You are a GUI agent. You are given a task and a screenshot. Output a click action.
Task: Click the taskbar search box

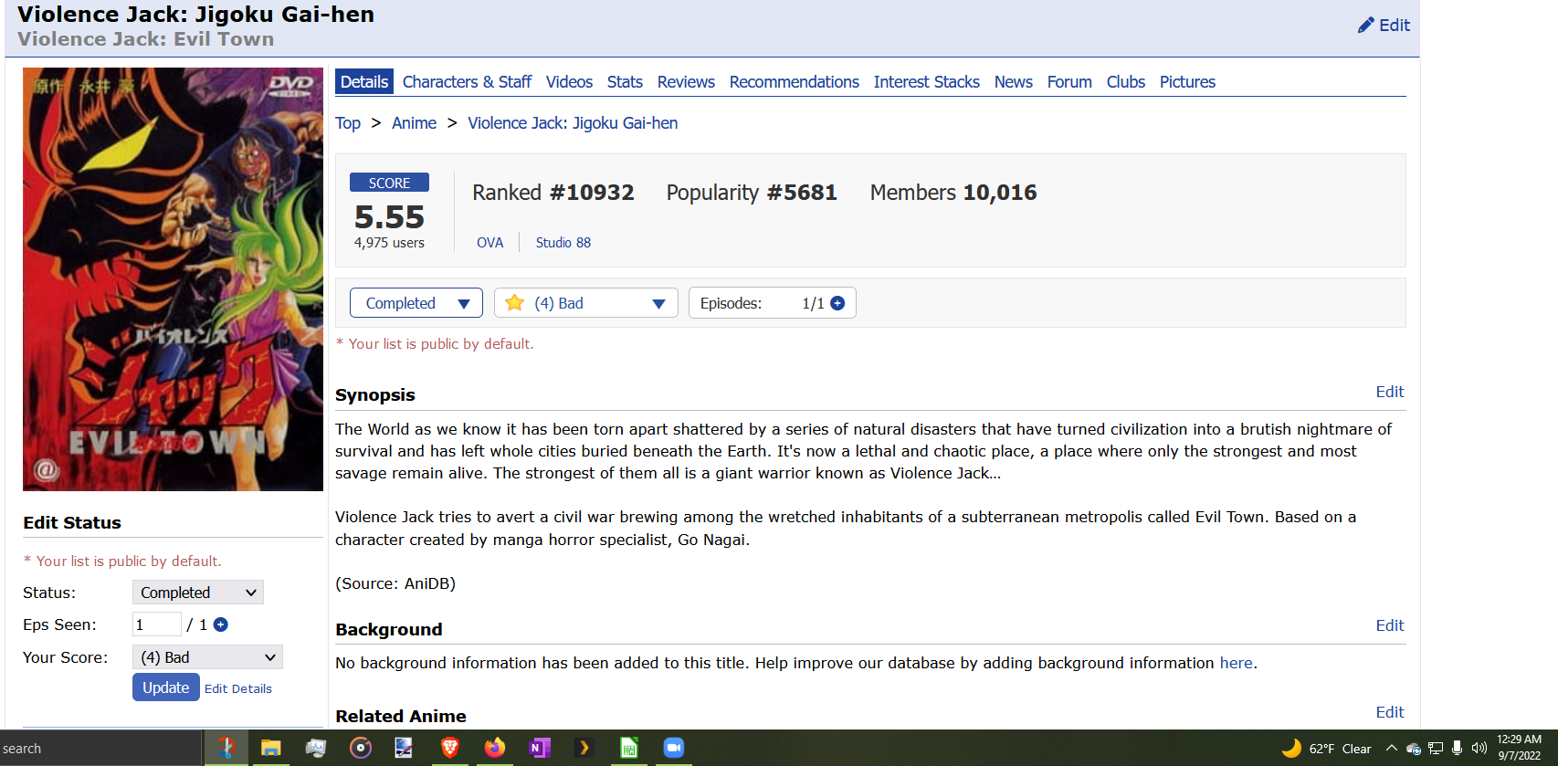pyautogui.click(x=100, y=749)
